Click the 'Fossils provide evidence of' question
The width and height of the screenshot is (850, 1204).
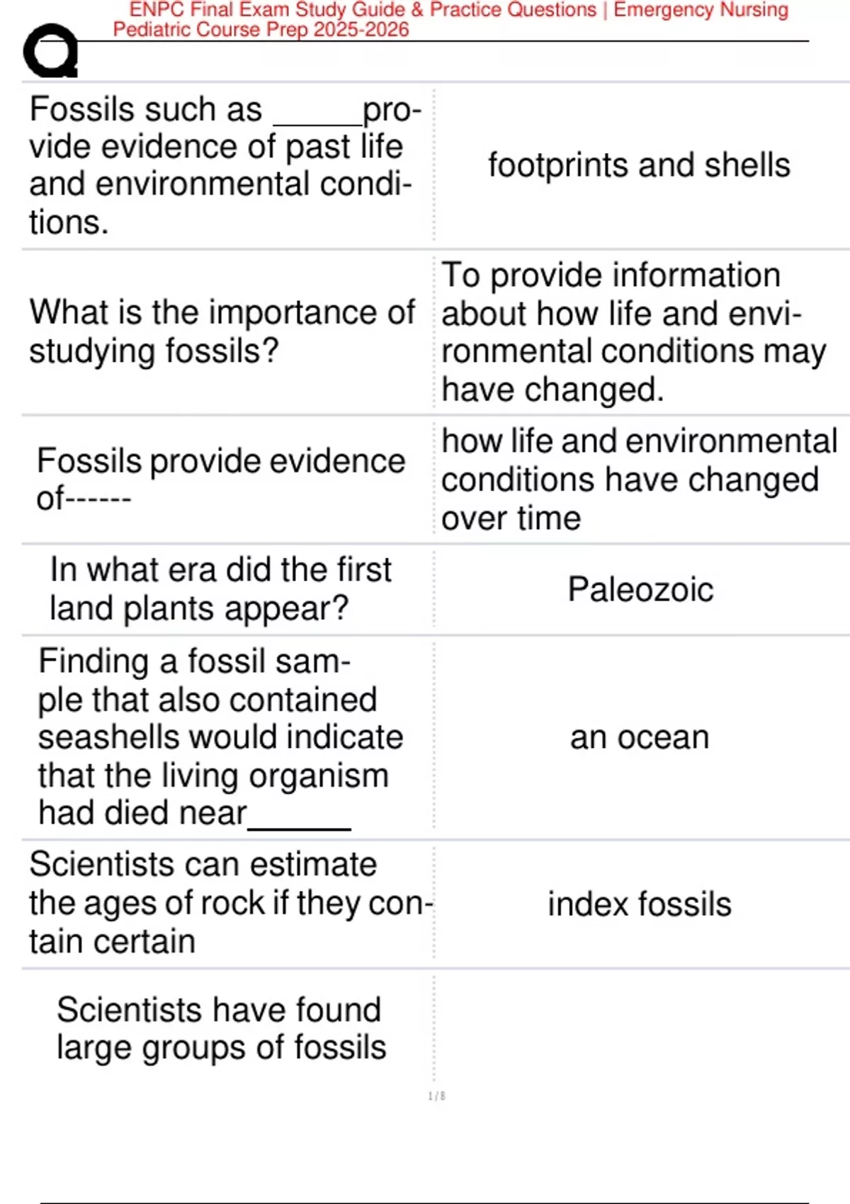tap(220, 479)
